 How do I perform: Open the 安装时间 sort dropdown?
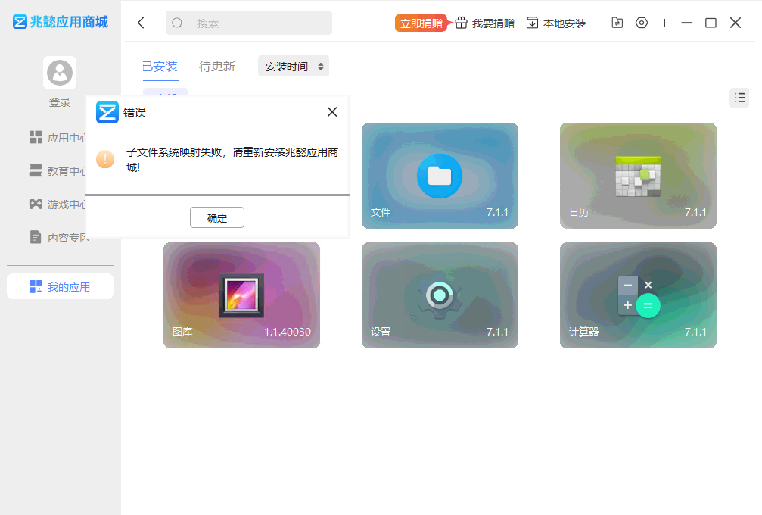[294, 67]
